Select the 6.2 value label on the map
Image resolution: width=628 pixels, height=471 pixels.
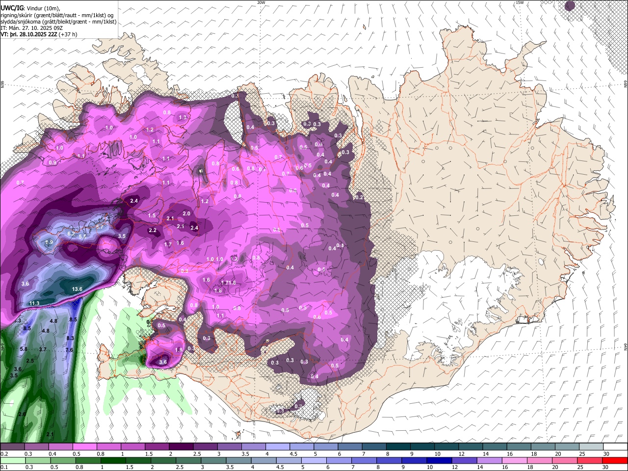pyautogui.click(x=71, y=234)
